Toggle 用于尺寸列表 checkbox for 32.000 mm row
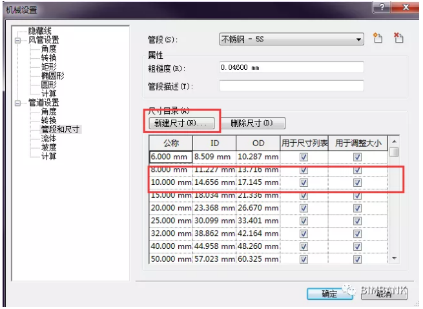Viewport: 423px width, 309px height. click(304, 233)
